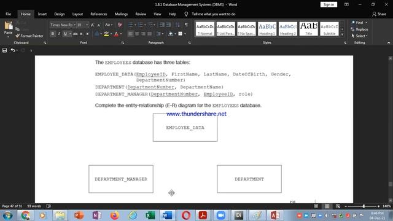Open the Paragraph dialog launcher
The height and width of the screenshot is (221, 393).
189,43
